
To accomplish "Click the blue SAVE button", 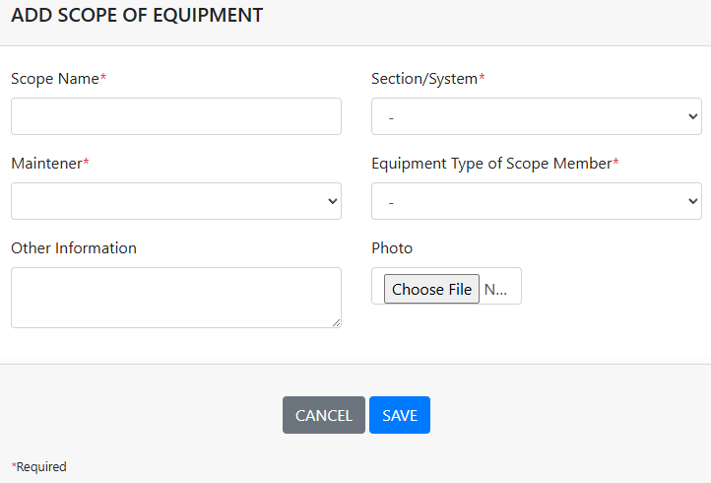I will (400, 415).
